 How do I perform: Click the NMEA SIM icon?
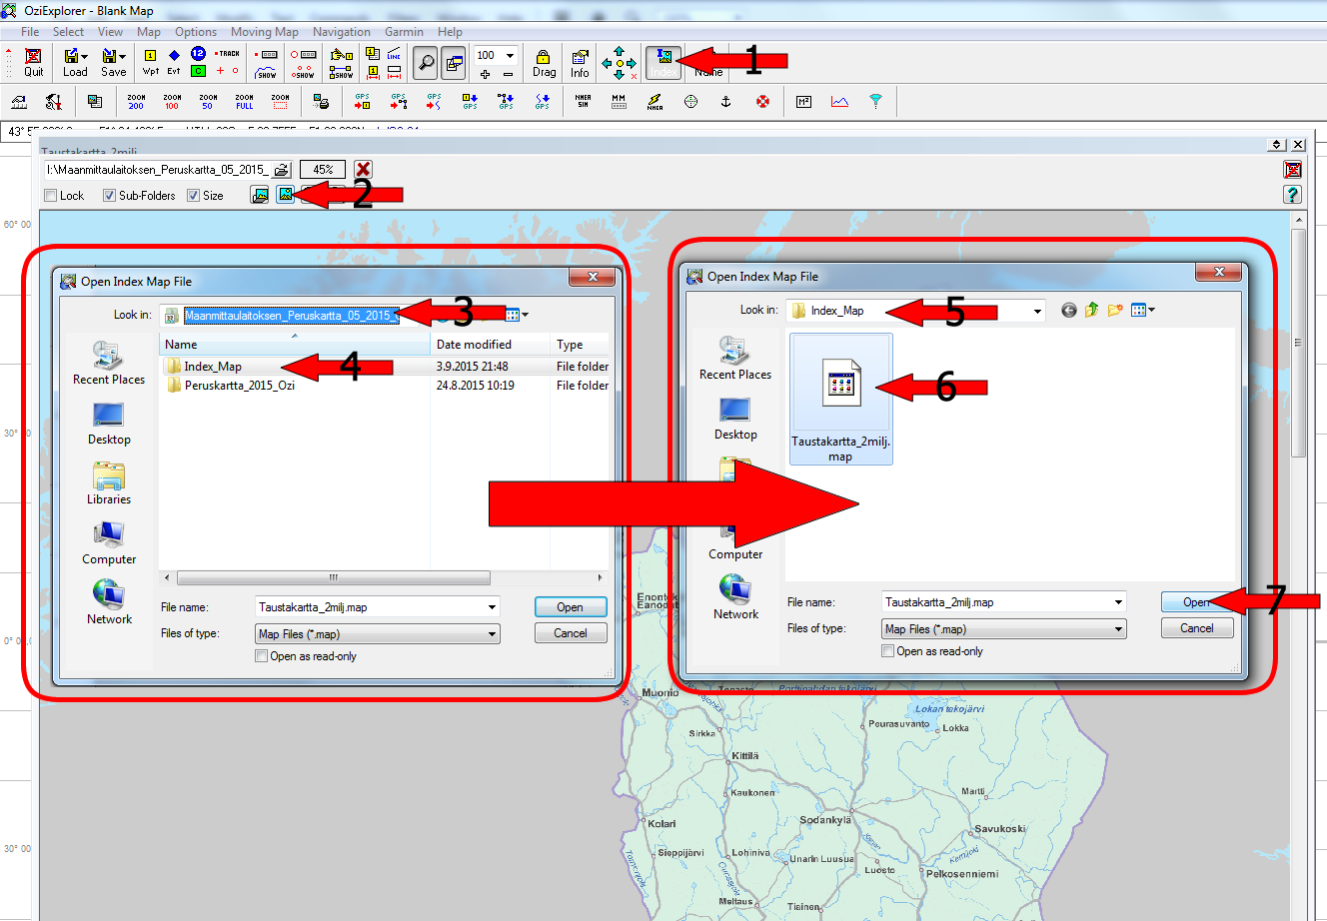pyautogui.click(x=583, y=102)
